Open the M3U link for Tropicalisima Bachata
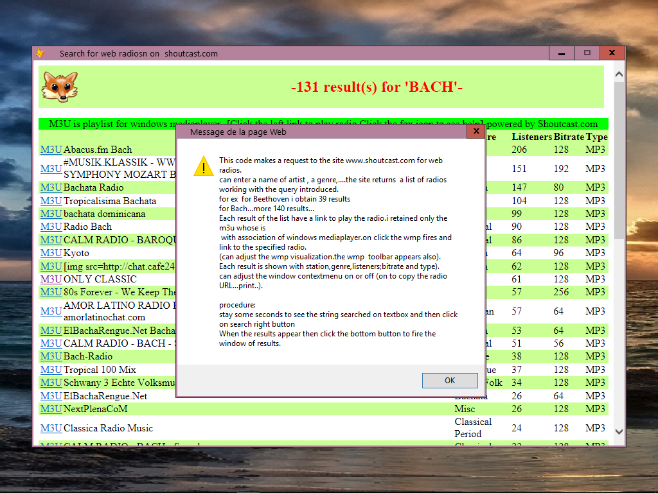 point(51,201)
